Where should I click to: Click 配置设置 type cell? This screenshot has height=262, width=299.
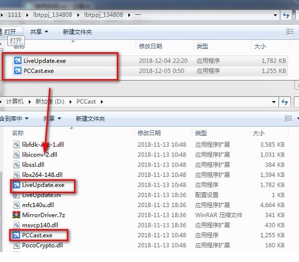point(206,195)
